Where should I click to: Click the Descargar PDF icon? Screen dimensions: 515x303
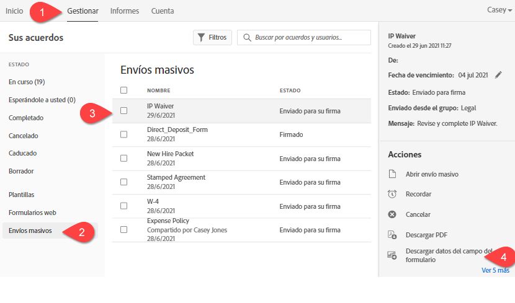point(392,235)
